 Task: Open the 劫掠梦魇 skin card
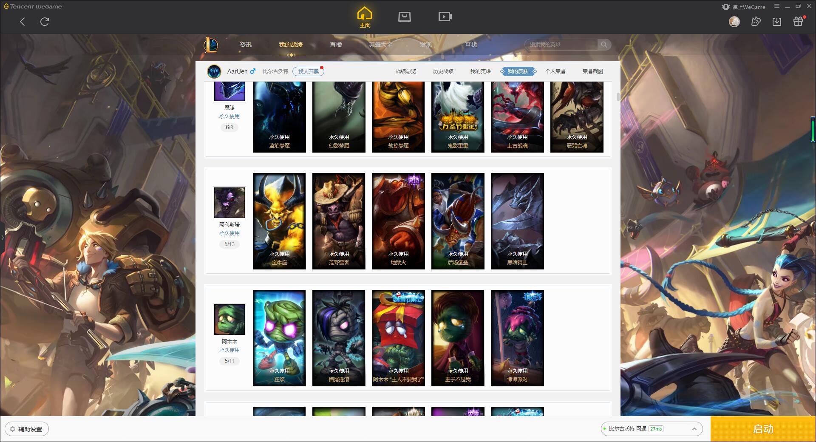coord(398,117)
